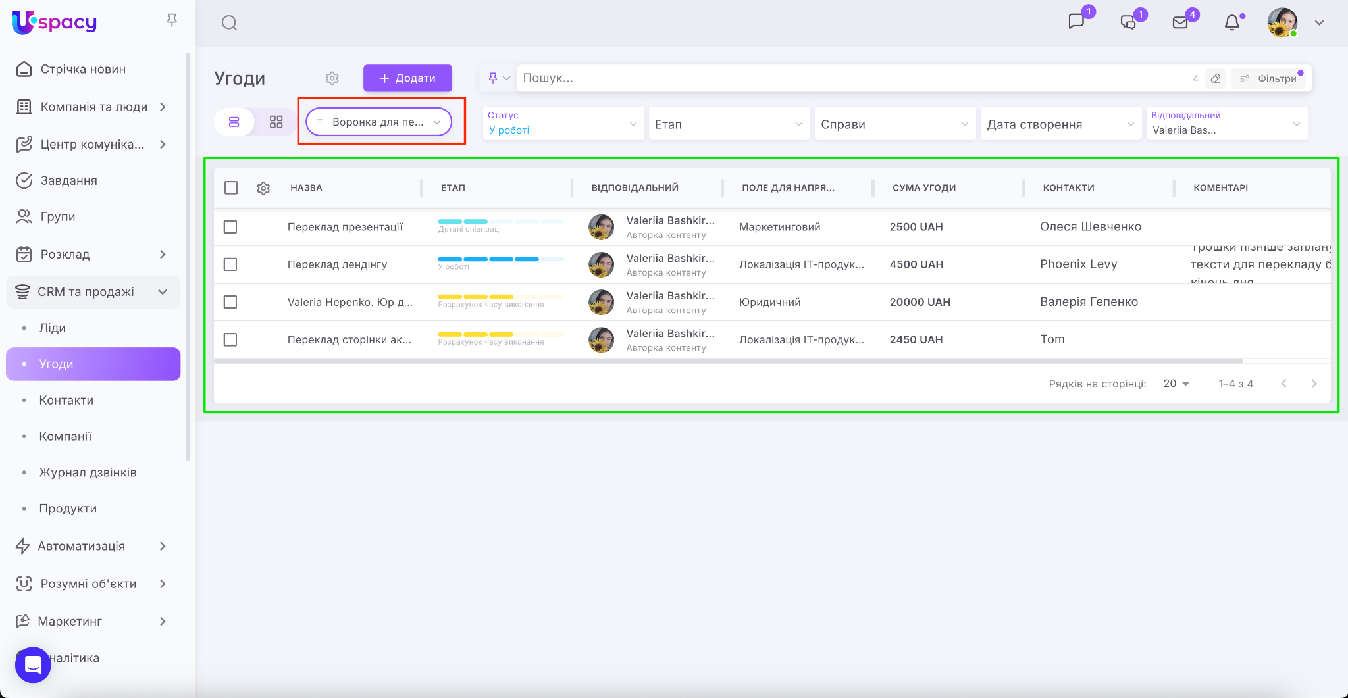Screen dimensions: 1348x698
Task: Select the Переклад лендінгу row checkbox
Action: click(x=230, y=264)
